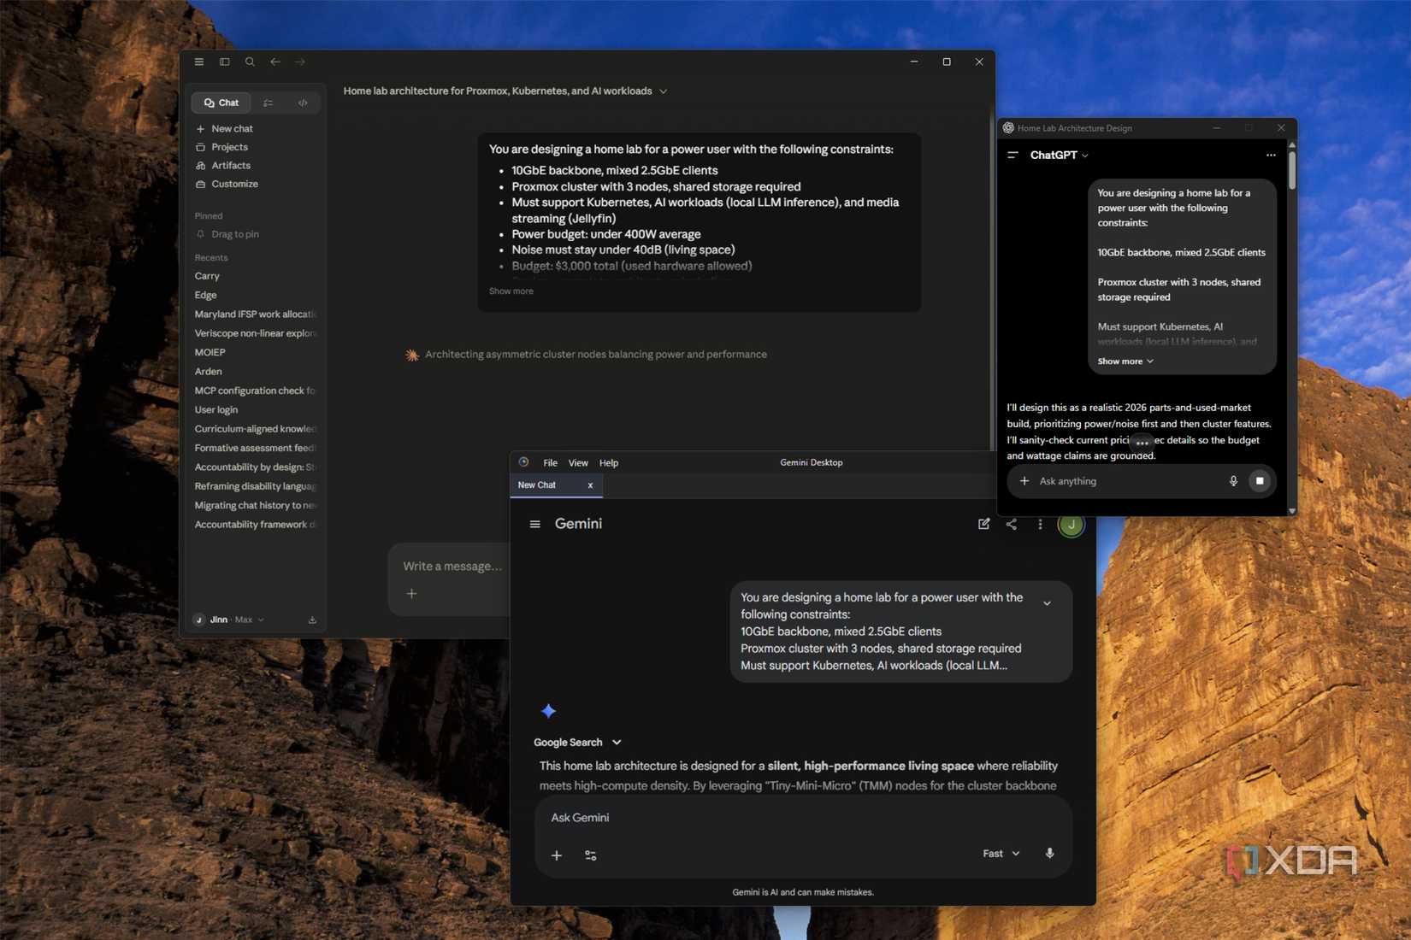Click the Write a message field in Claude
The image size is (1411, 940).
(x=452, y=566)
